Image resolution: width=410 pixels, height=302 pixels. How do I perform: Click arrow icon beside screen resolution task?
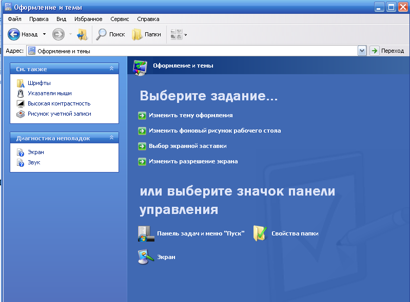(142, 161)
